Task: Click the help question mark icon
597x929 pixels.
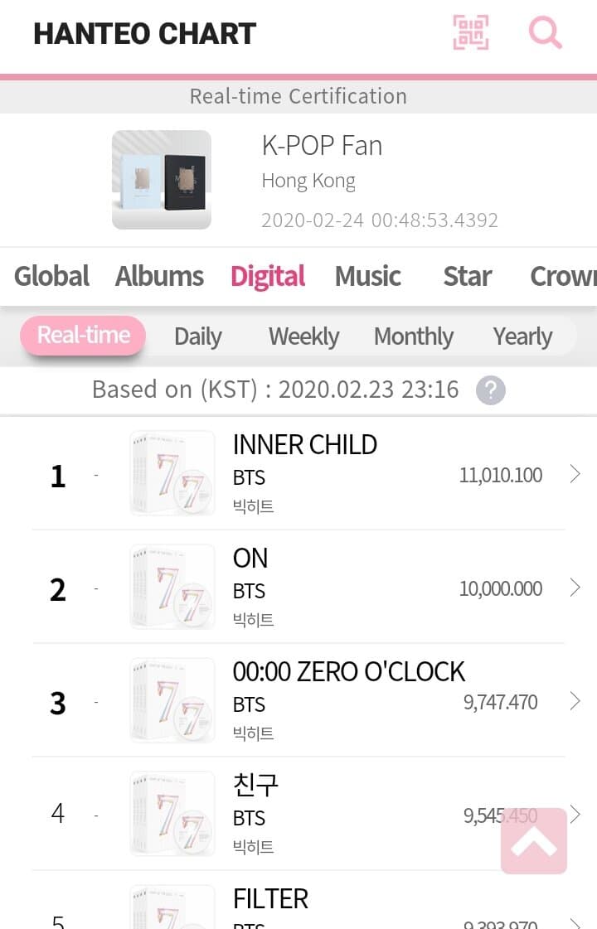Action: click(x=490, y=390)
